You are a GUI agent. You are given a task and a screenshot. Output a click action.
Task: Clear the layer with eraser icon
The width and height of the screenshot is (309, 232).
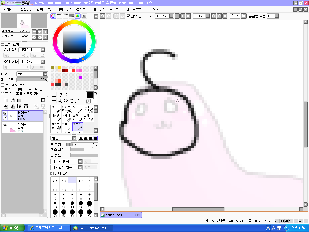click(19, 106)
